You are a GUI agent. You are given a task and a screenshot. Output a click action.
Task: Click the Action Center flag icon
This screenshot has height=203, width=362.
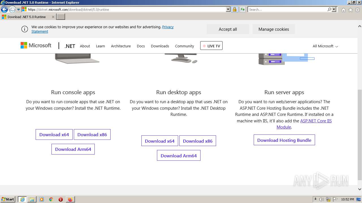point(335,199)
